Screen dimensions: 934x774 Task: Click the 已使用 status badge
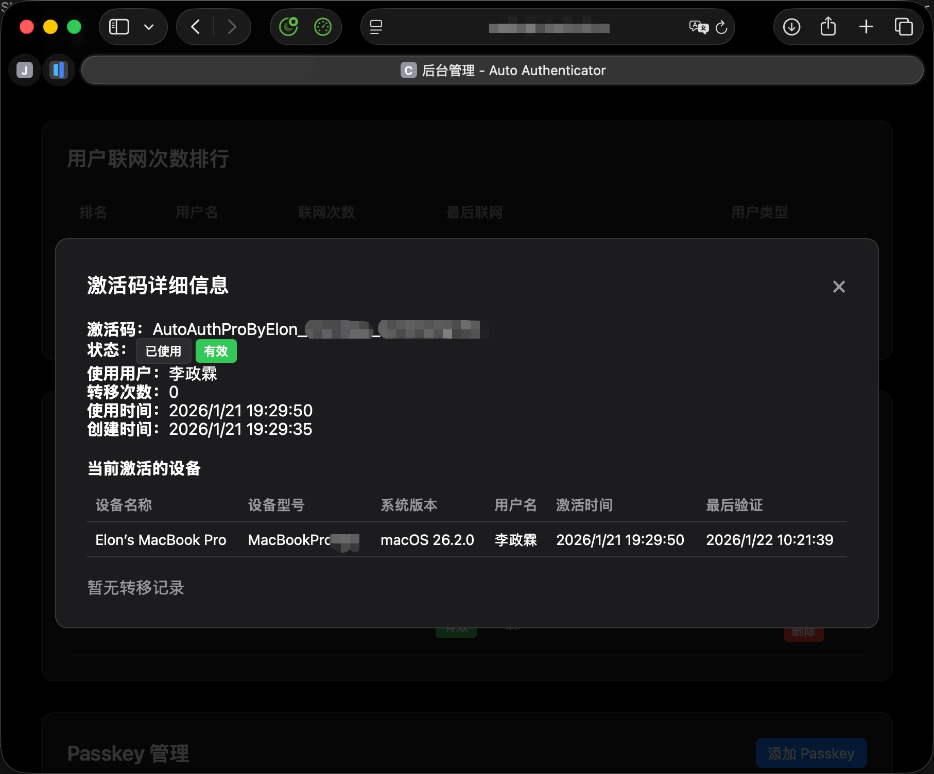(164, 351)
